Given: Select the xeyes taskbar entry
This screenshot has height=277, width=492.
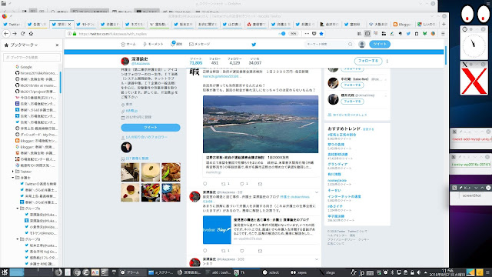Looking at the screenshot, I should 300,272.
